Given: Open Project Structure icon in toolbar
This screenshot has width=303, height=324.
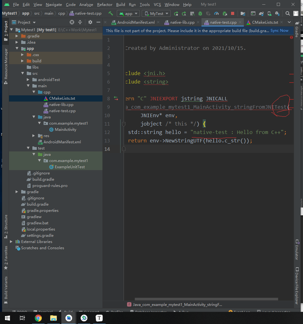Looking at the screenshot, I should click(x=243, y=14).
